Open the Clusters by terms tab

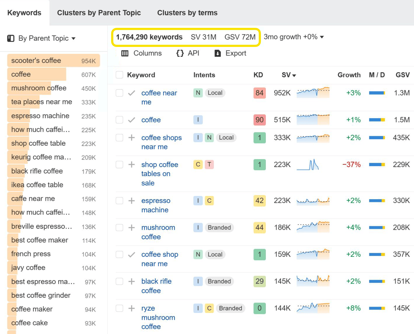187,13
